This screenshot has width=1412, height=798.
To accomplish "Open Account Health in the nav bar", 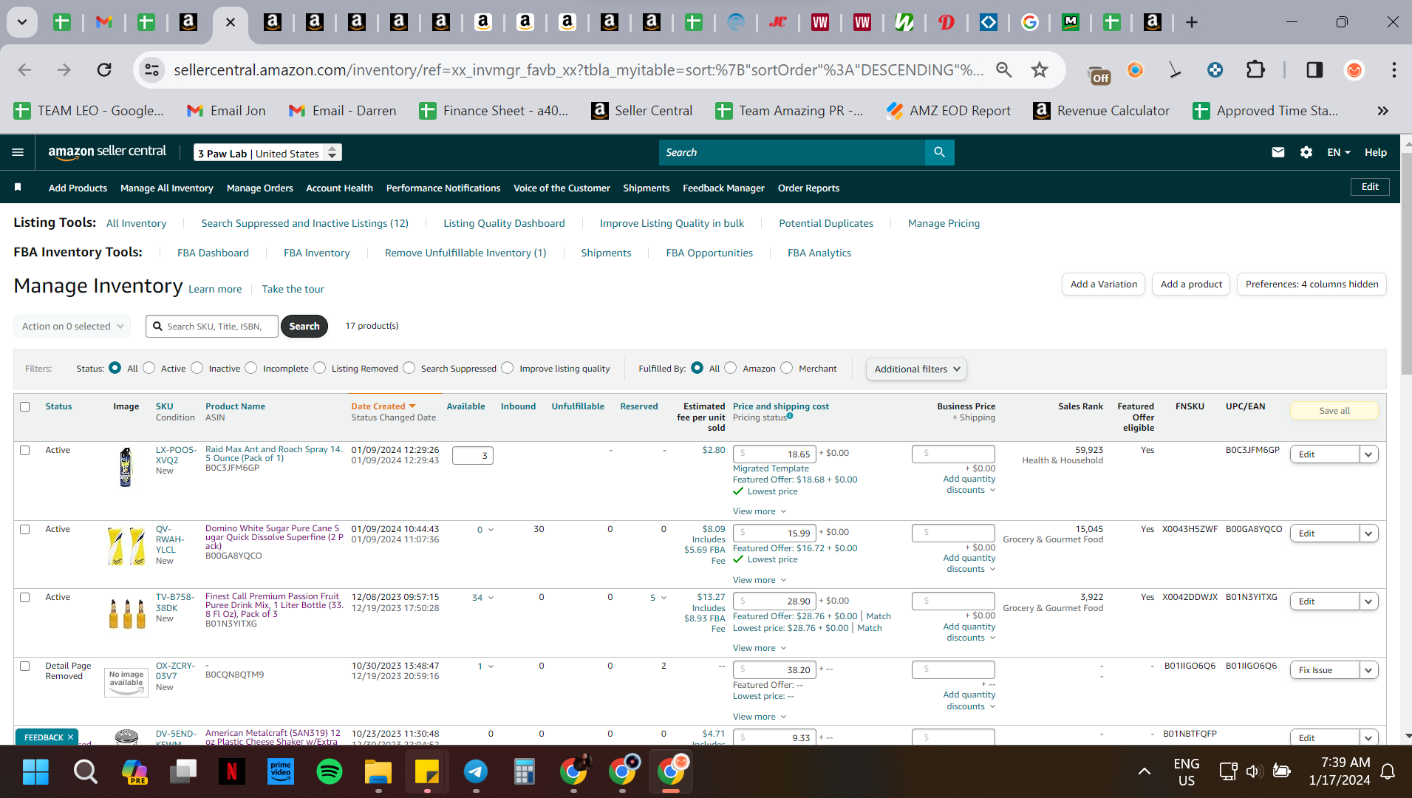I will 339,188.
